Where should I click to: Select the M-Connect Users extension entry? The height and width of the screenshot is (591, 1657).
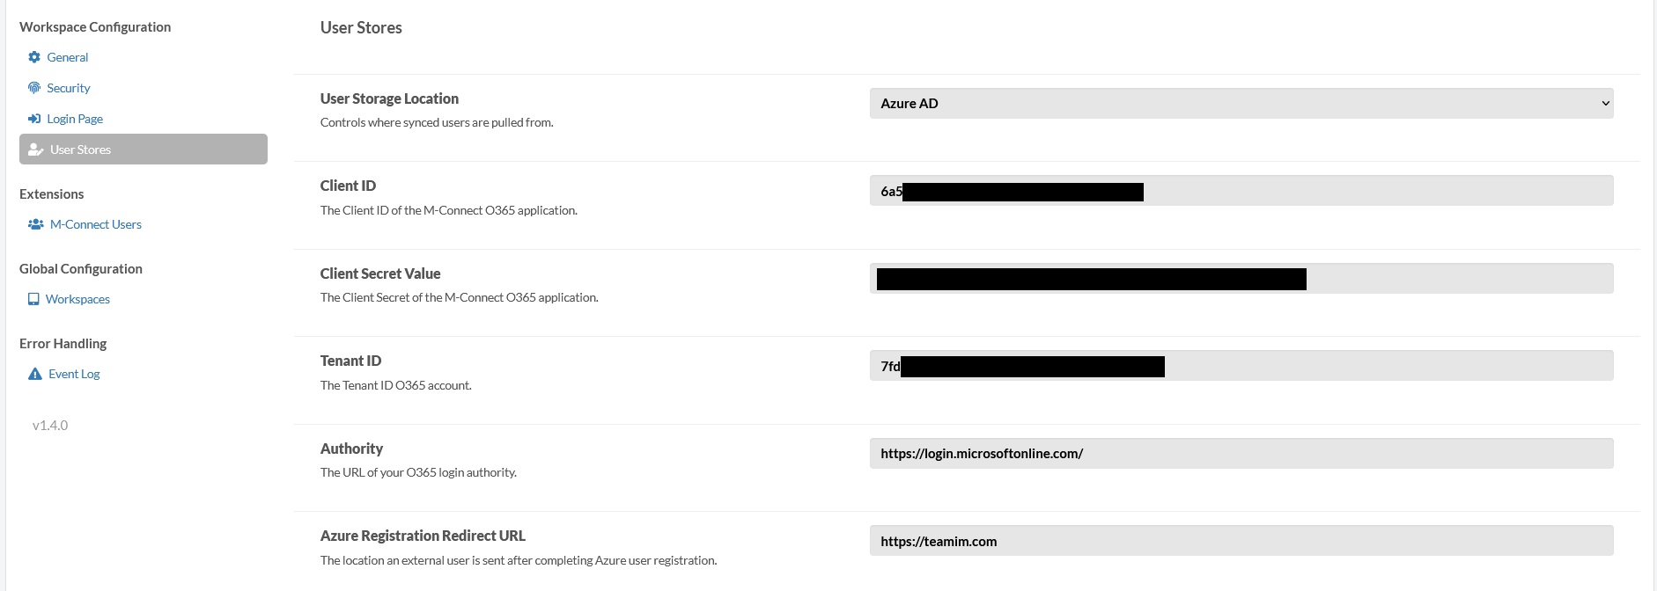[95, 223]
